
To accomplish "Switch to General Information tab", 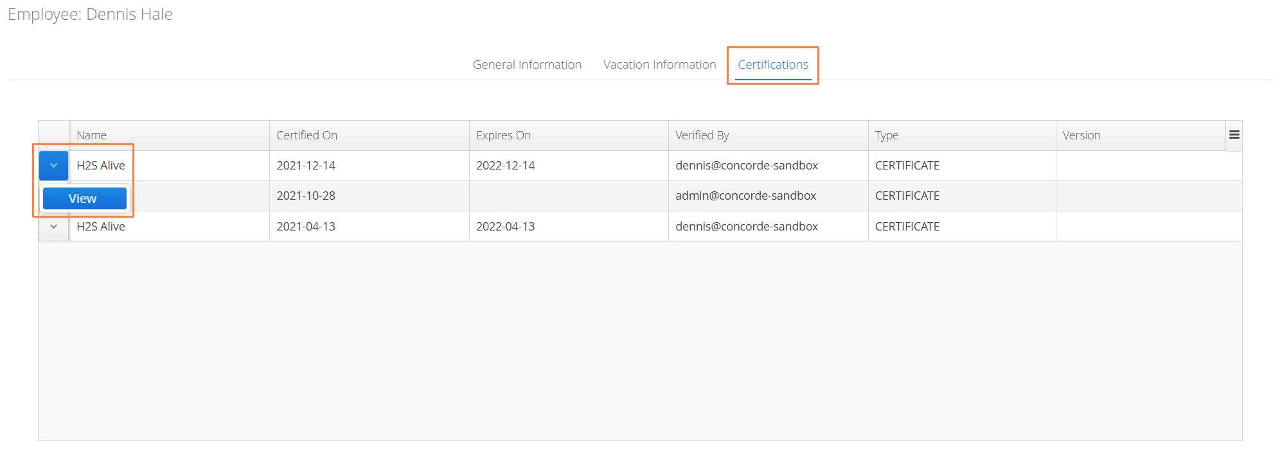I will tap(527, 64).
